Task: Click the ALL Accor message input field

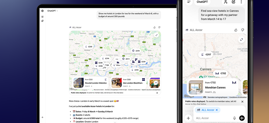Action: tap(213, 118)
